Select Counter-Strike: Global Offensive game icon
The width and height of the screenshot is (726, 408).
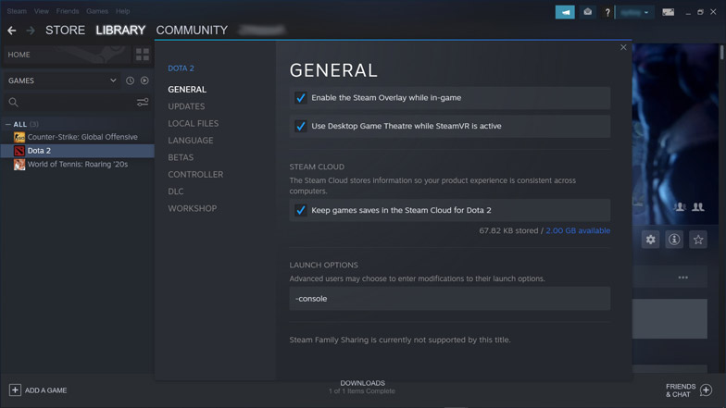(19, 137)
